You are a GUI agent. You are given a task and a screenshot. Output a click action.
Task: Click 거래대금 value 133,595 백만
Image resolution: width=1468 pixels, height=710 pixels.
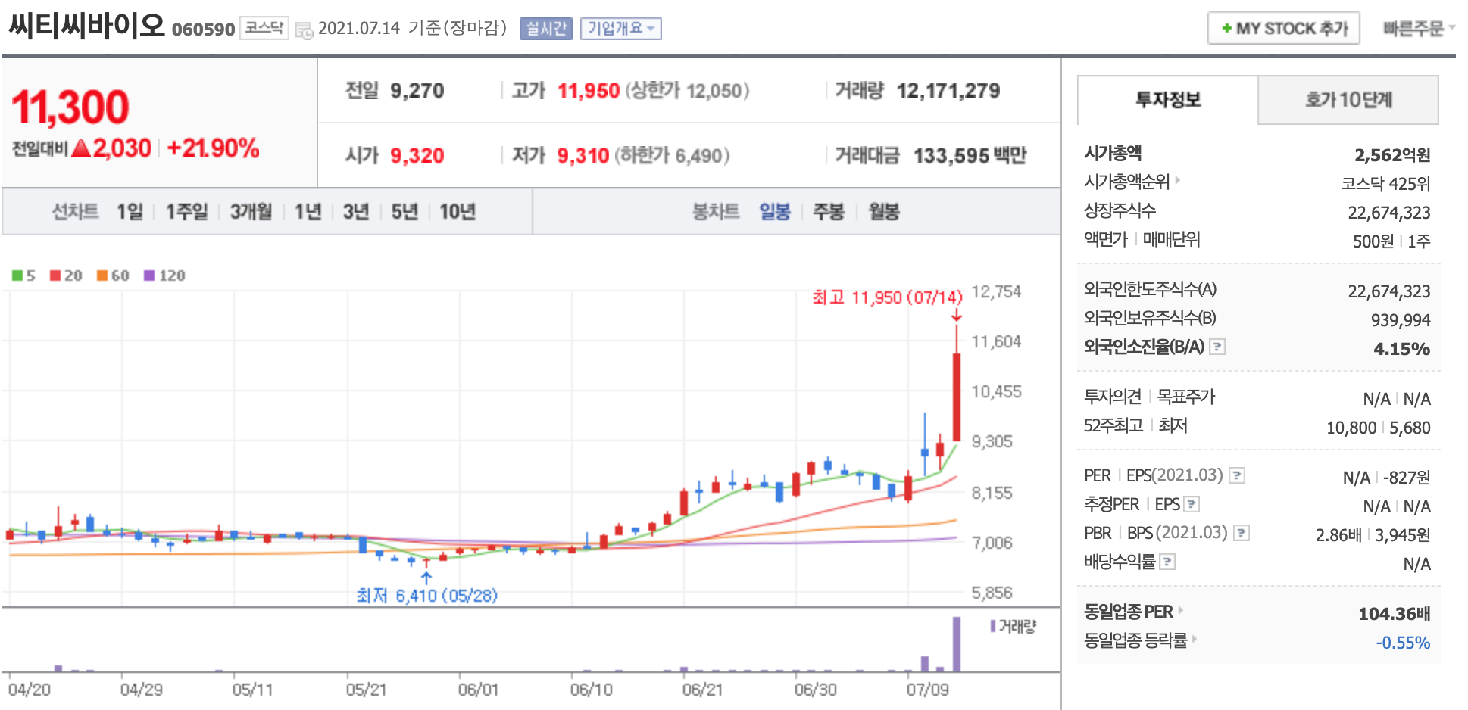pos(970,155)
